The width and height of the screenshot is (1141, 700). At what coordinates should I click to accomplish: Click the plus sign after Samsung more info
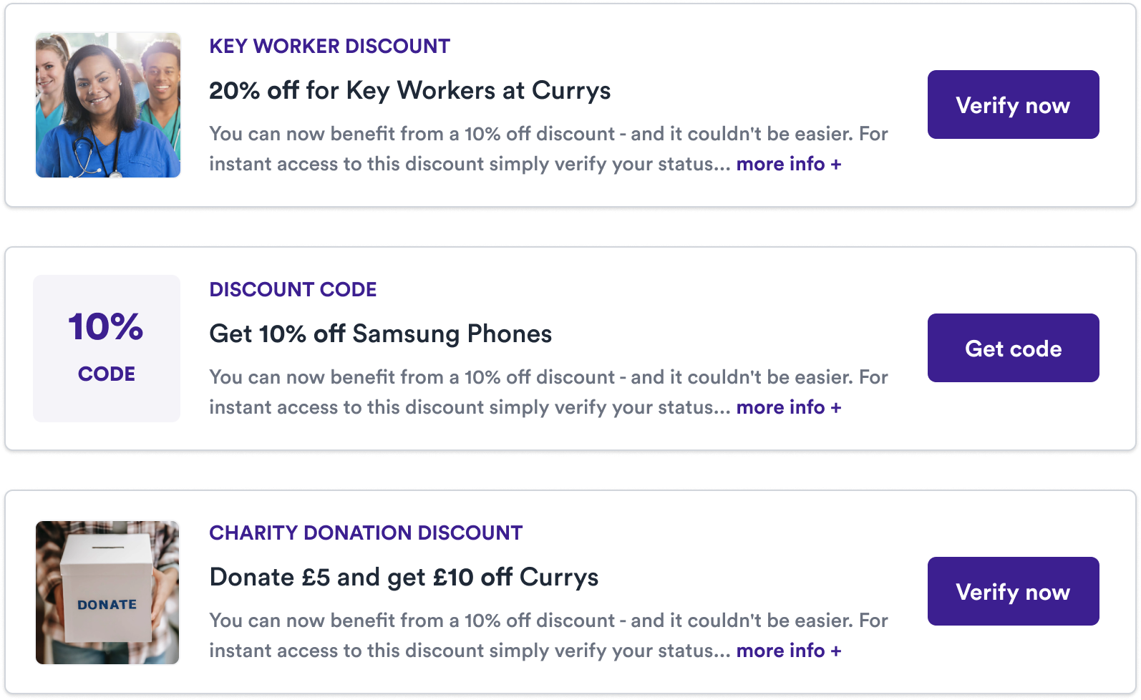(x=835, y=408)
